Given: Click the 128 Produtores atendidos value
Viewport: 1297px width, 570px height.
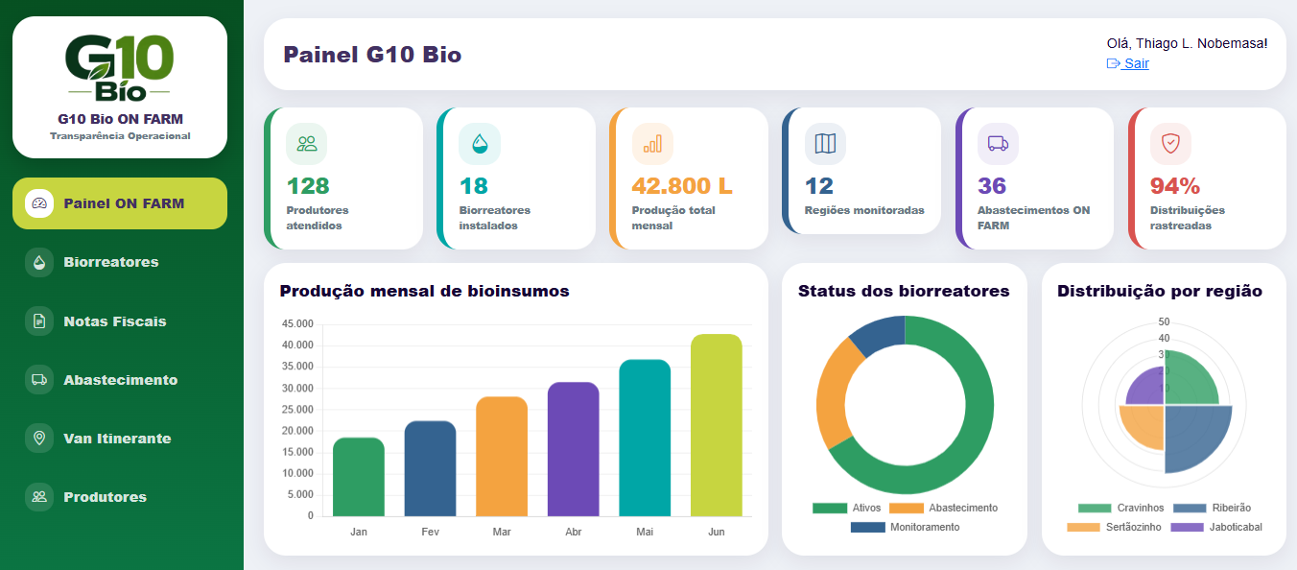Looking at the screenshot, I should [x=308, y=185].
